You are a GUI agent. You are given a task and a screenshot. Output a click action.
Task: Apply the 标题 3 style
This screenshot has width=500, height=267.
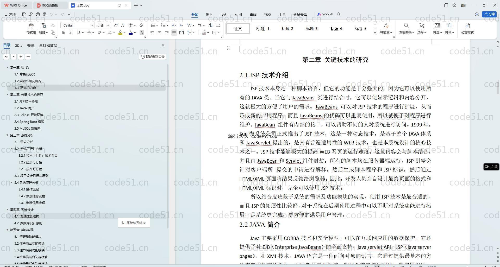coord(311,29)
